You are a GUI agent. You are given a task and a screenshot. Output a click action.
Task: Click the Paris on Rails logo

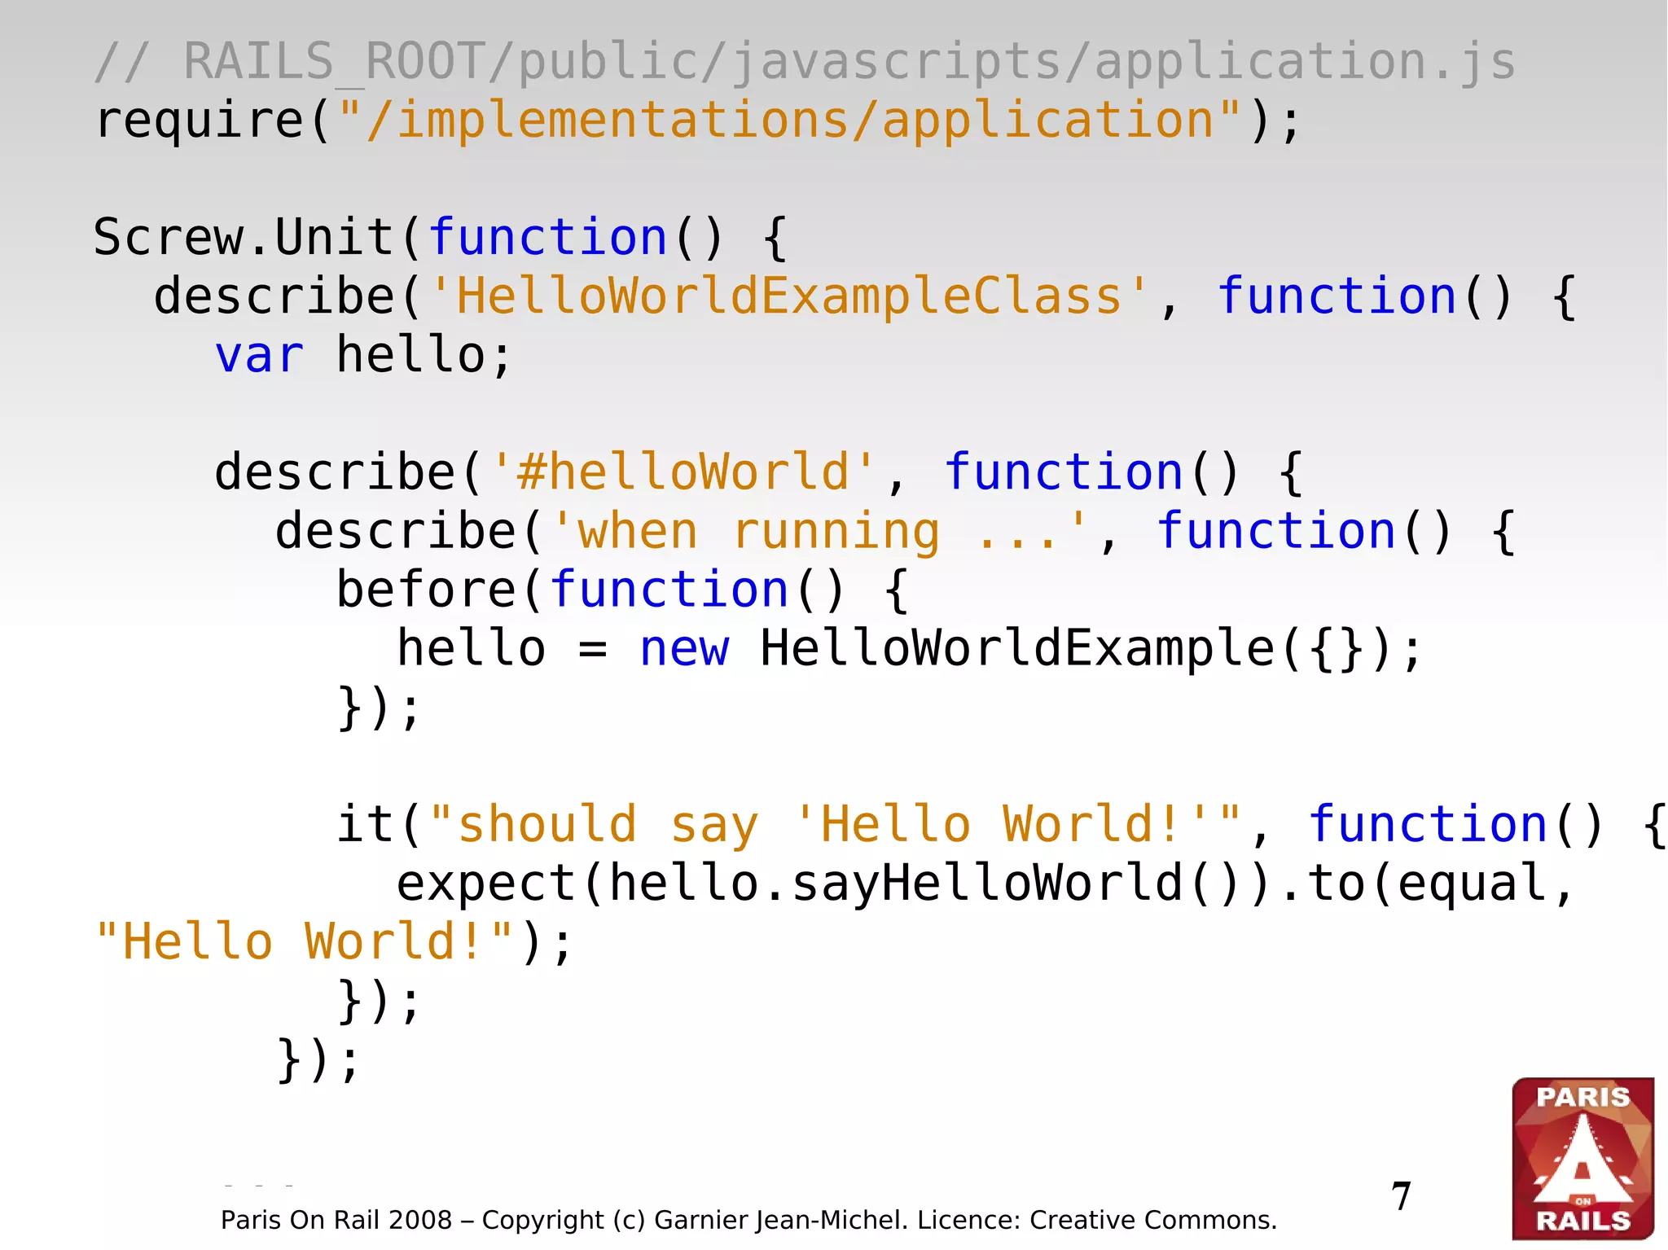[1582, 1158]
